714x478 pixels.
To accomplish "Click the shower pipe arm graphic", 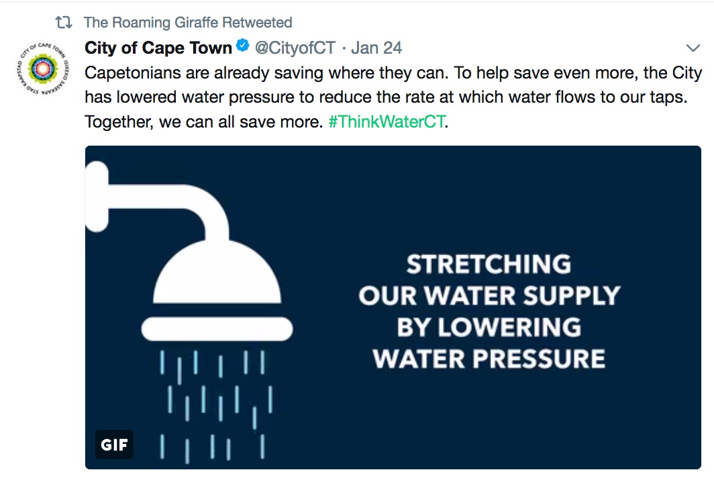I will click(157, 201).
